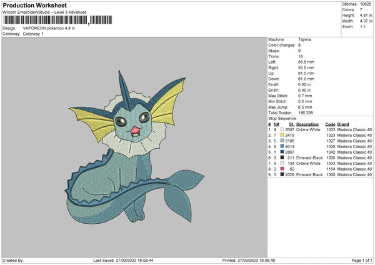The height and width of the screenshot is (265, 375).
Task: Click the 'St.' column header
Action: click(x=291, y=124)
